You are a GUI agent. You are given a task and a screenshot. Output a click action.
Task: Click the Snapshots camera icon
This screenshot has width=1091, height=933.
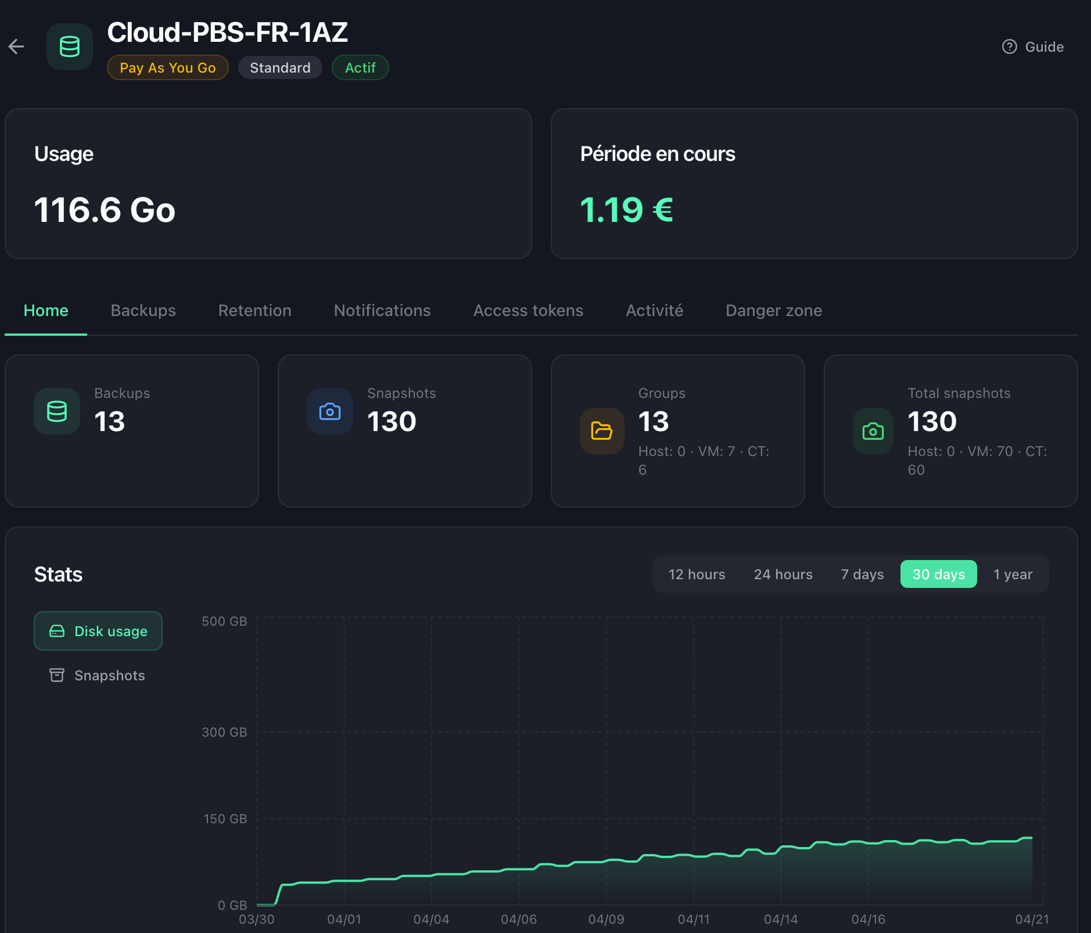pyautogui.click(x=329, y=411)
